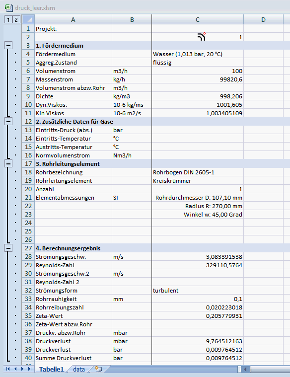Click the pipe bend icon in cell C2
This screenshot has width=290, height=377.
[x=202, y=37]
